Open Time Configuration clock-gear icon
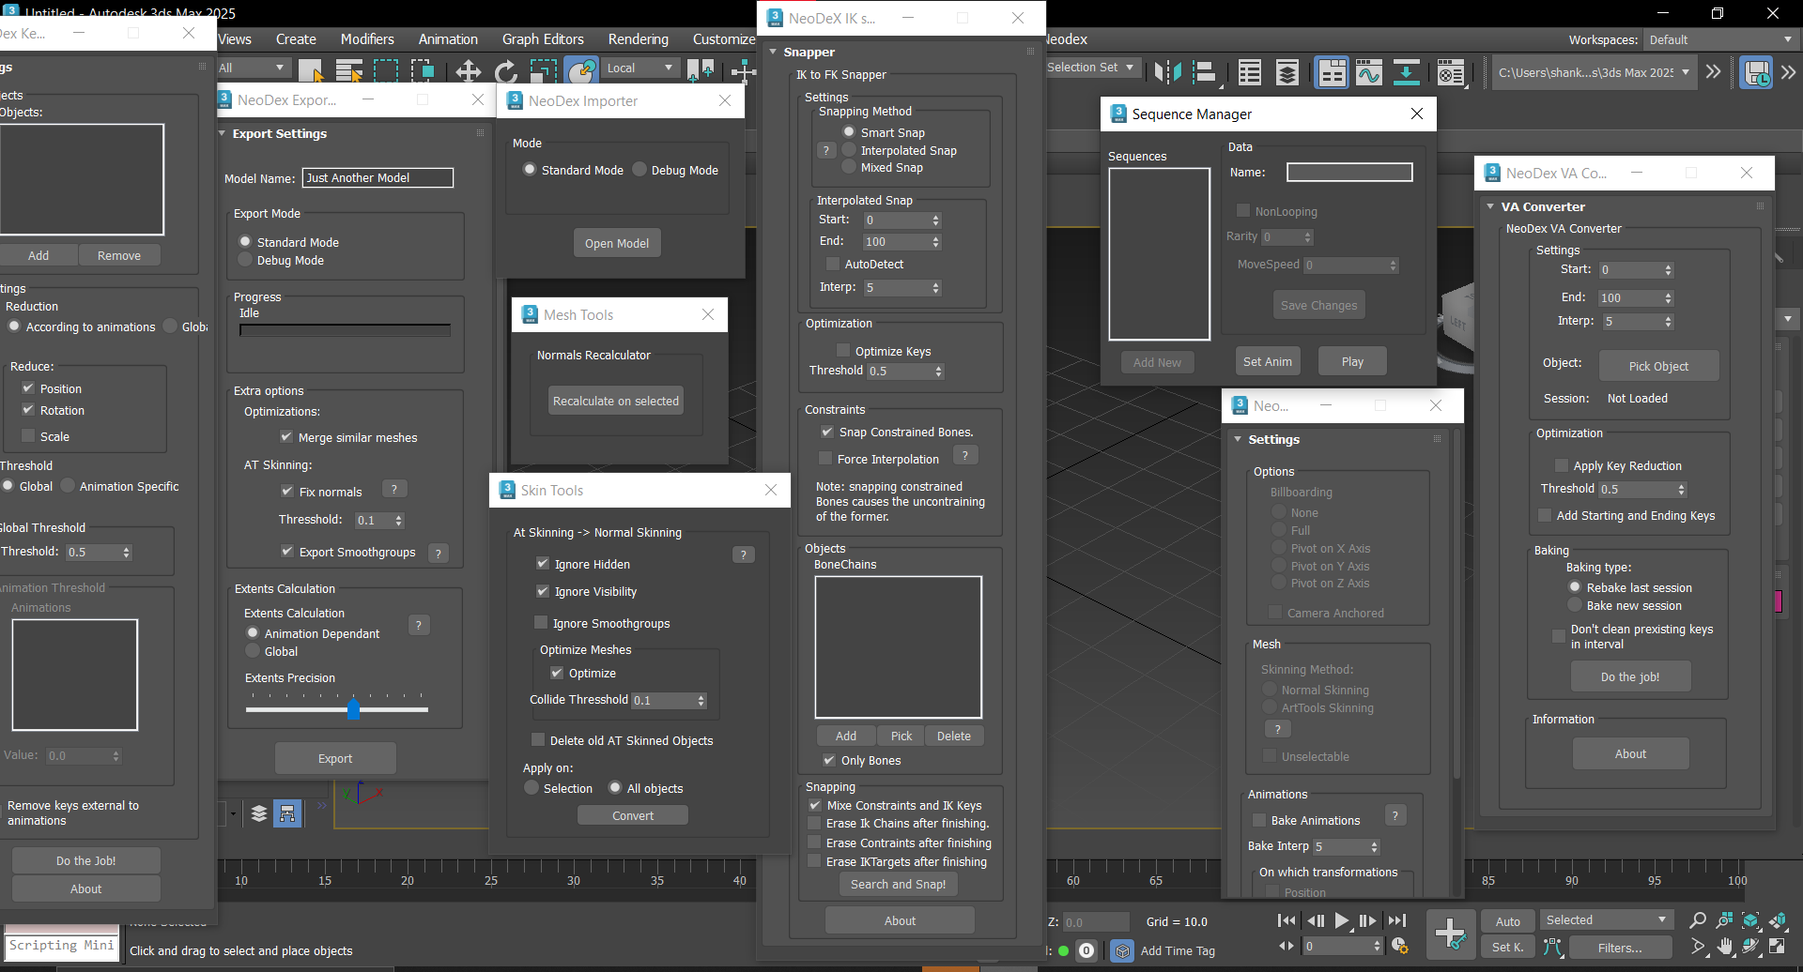The height and width of the screenshot is (972, 1803). [x=1399, y=946]
